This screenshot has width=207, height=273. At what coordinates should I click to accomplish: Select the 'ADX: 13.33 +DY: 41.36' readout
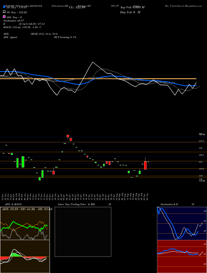[x=19, y=209]
